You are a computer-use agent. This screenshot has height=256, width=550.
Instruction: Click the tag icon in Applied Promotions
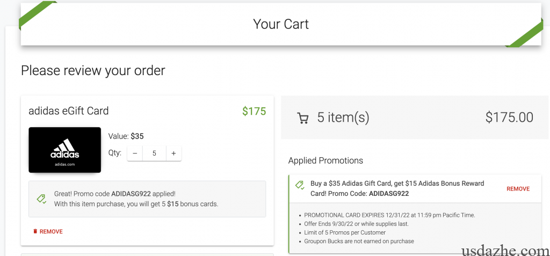coord(300,185)
